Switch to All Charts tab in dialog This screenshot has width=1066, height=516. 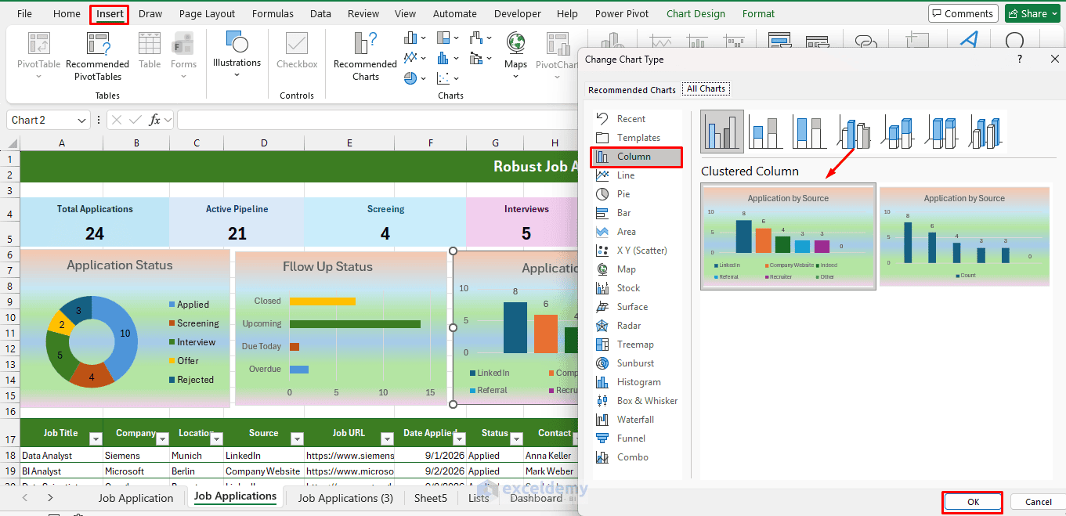(706, 89)
